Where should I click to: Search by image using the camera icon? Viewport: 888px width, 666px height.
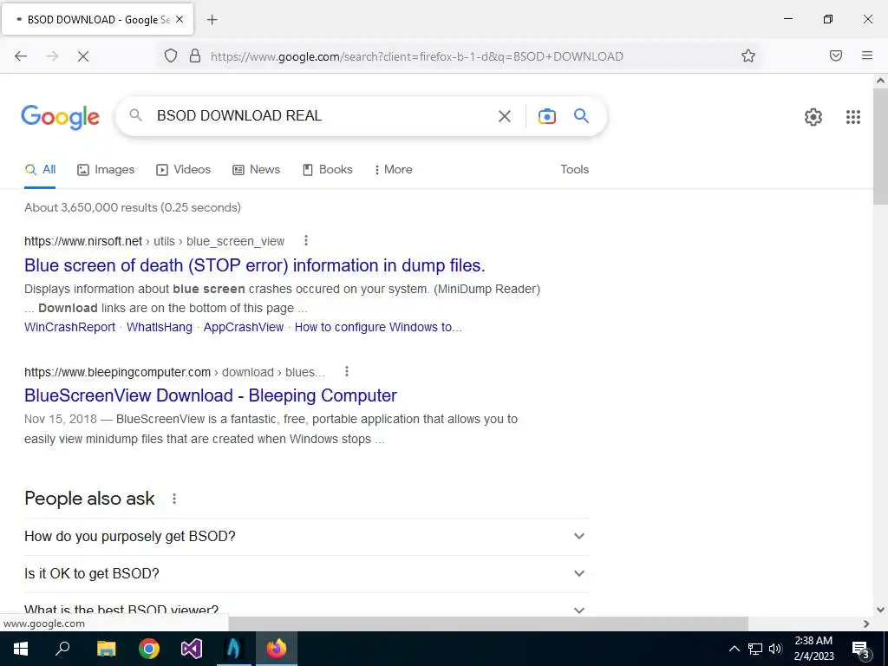pyautogui.click(x=546, y=116)
